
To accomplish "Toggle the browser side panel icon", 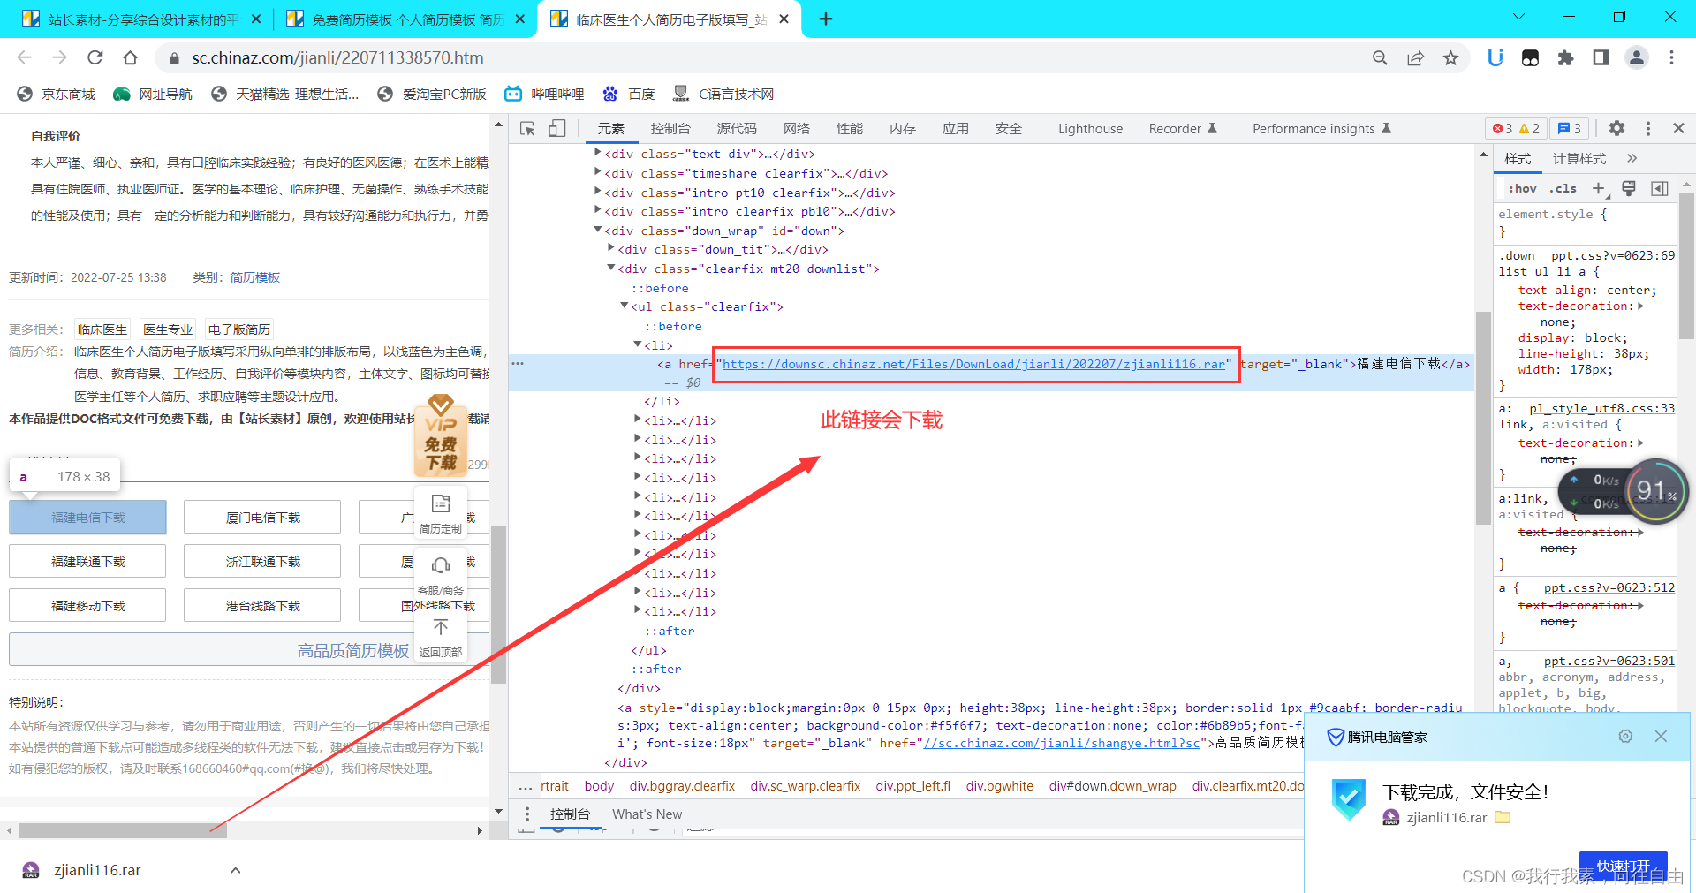I will tap(1601, 57).
